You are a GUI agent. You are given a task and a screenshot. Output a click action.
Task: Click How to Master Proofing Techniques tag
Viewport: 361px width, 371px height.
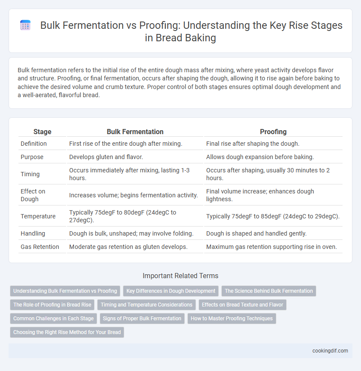232,319
